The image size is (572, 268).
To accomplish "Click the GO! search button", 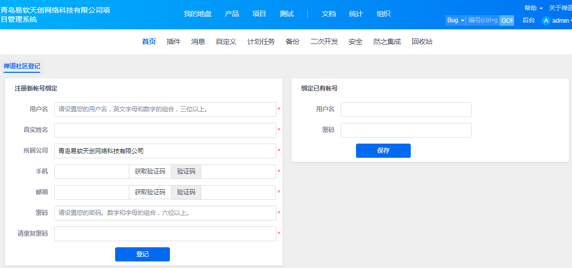I will 507,20.
